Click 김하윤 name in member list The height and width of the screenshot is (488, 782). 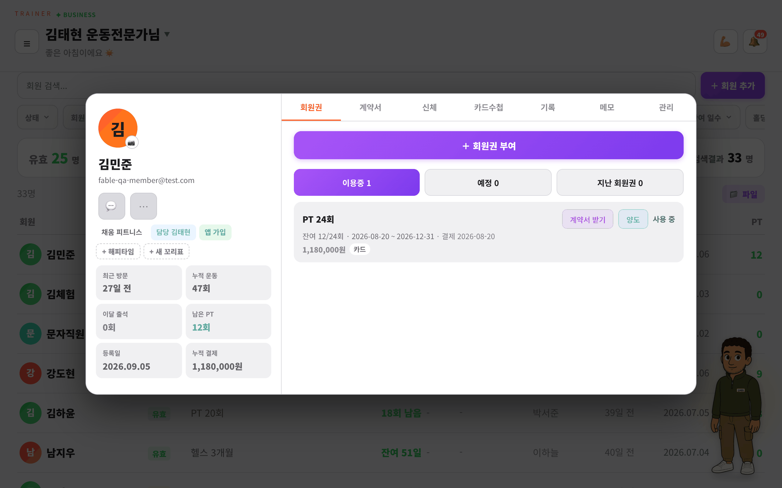(61, 413)
